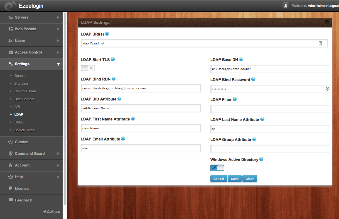Open help for Windows Active Directory
This screenshot has width=339, height=219.
point(261,159)
